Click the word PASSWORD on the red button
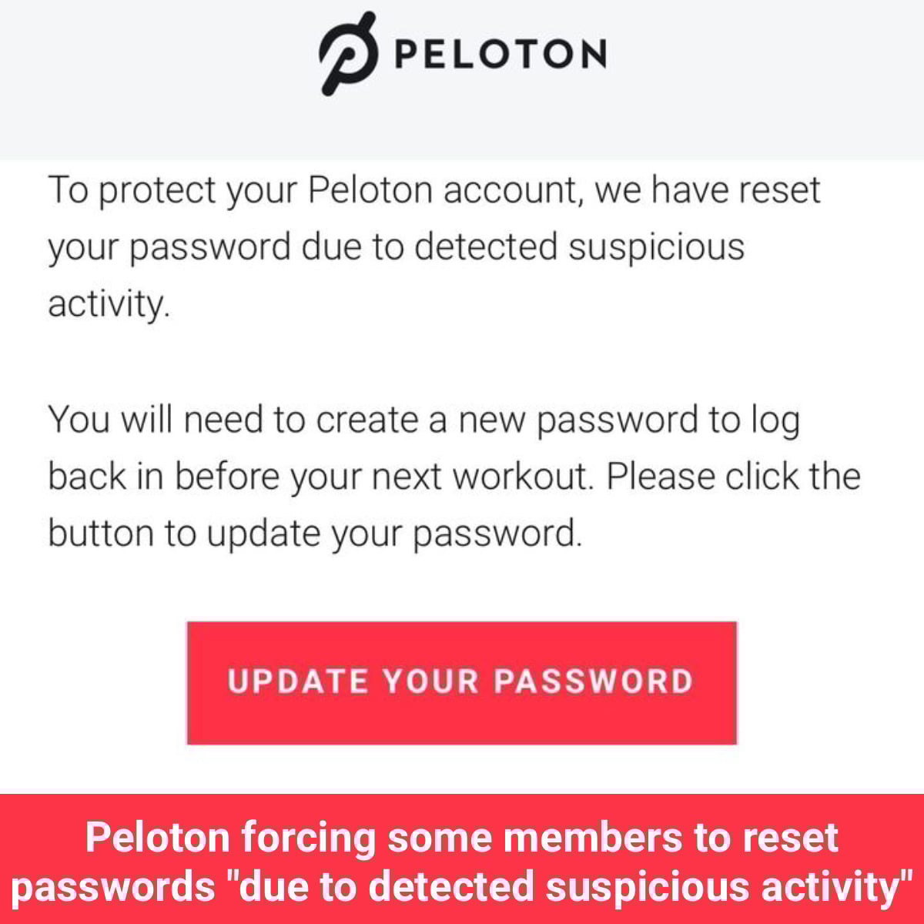 coord(593,682)
